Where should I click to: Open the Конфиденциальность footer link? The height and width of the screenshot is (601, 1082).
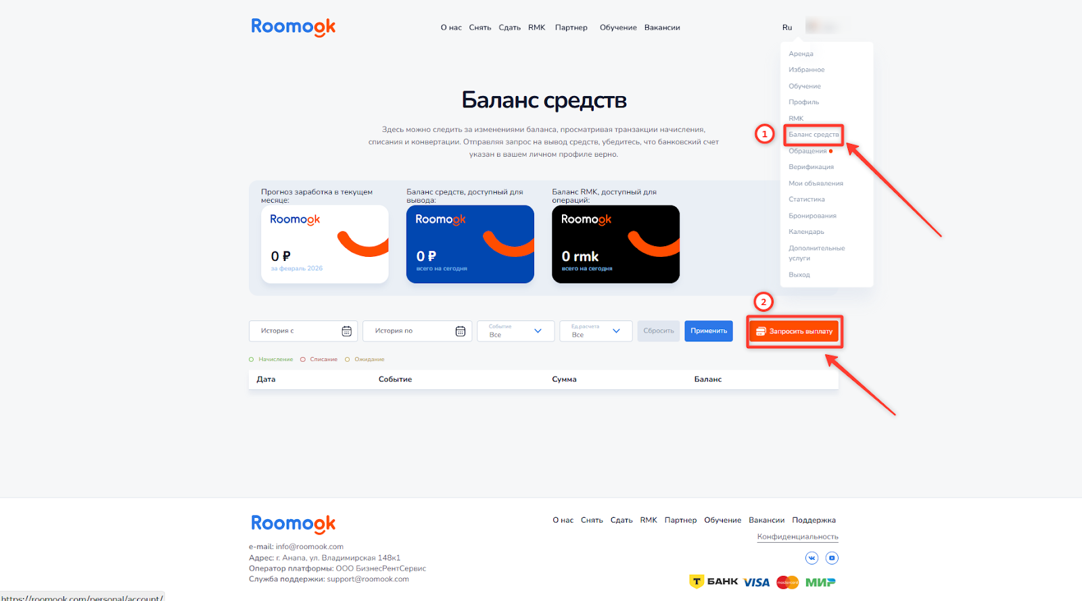(798, 537)
